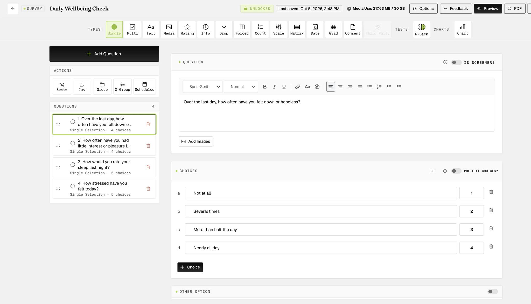The width and height of the screenshot is (531, 304).
Task: Edit the value field showing 3
Action: point(471,230)
